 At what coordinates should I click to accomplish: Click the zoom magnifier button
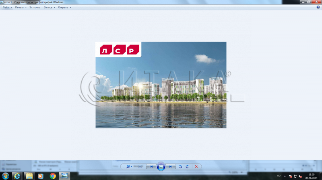pyautogui.click(x=128, y=166)
